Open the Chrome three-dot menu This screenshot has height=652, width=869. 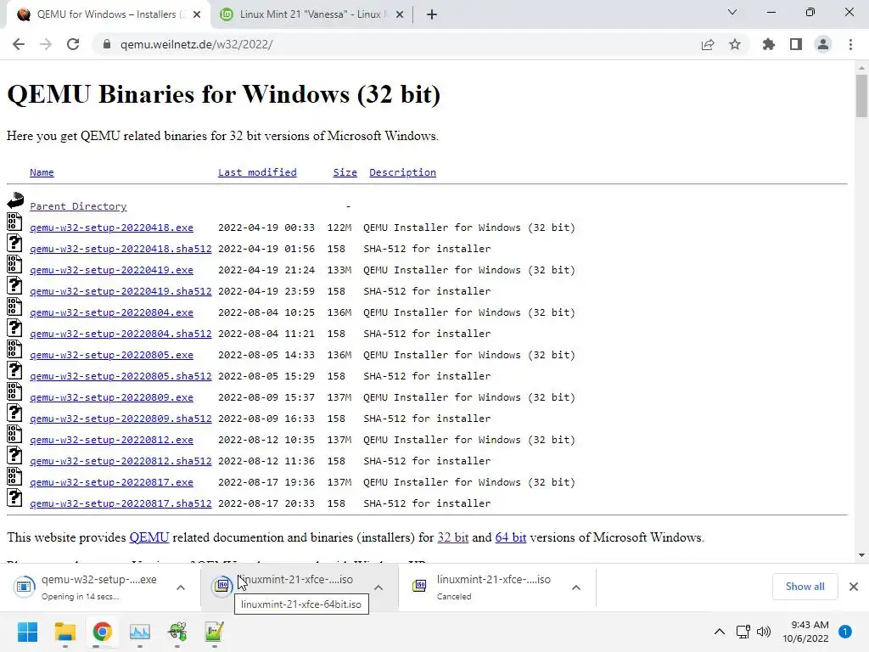[850, 44]
